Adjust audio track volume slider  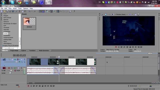[11, 70]
